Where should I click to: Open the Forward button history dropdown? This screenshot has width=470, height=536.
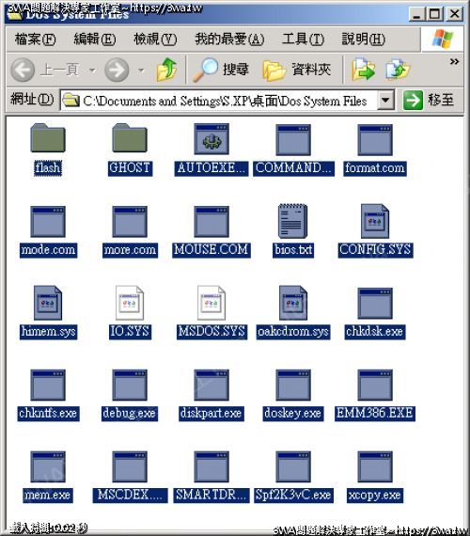[141, 71]
